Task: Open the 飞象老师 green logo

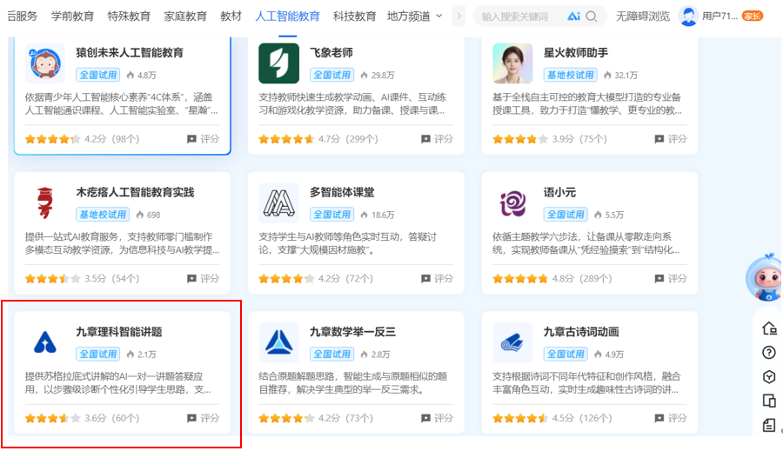Action: [x=278, y=63]
